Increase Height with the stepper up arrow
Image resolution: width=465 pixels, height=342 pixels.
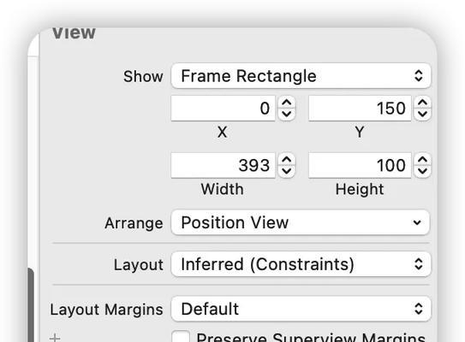click(x=422, y=160)
